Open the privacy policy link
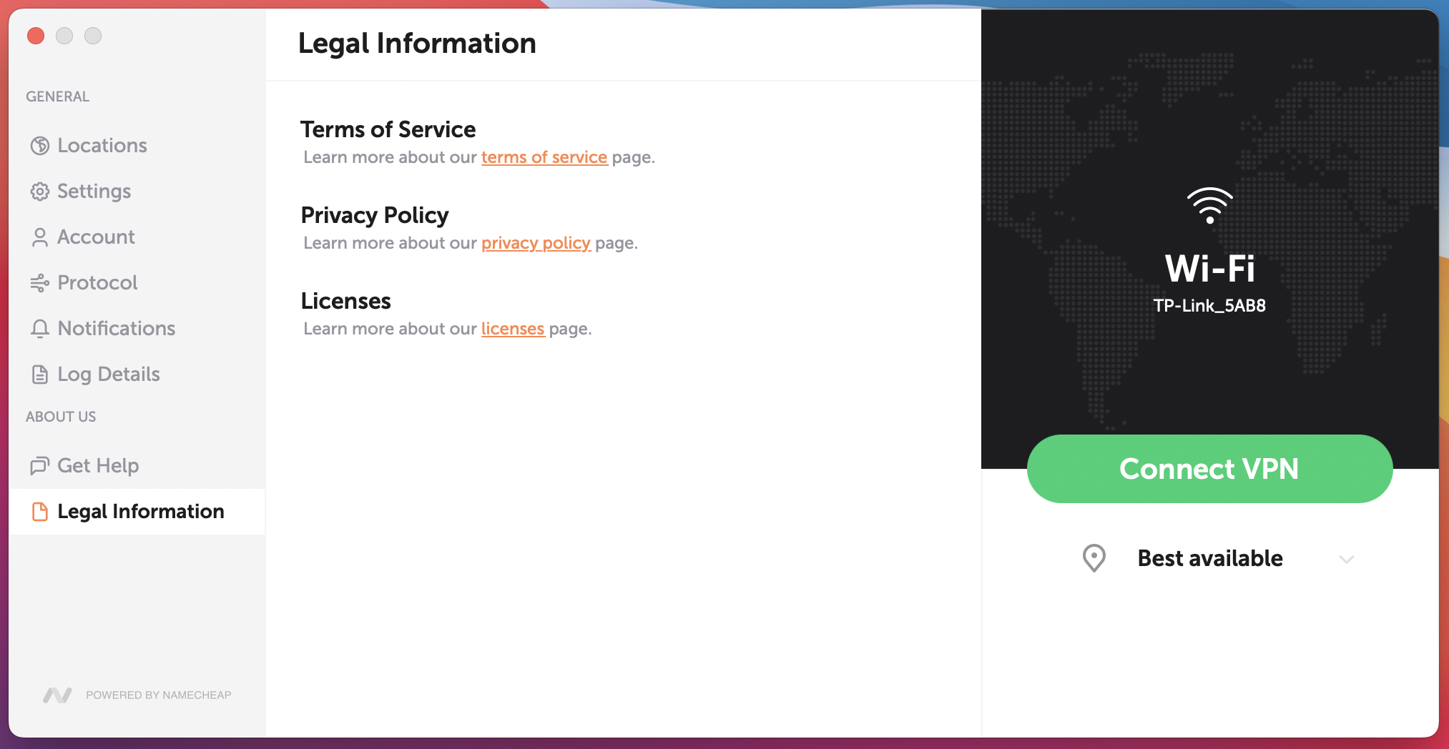 (x=536, y=243)
